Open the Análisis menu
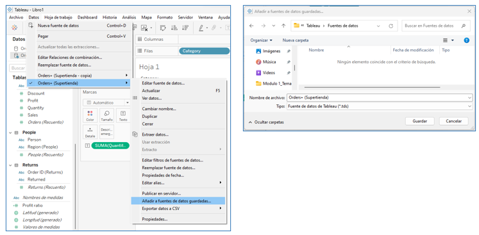The width and height of the screenshot is (479, 235). 129,17
